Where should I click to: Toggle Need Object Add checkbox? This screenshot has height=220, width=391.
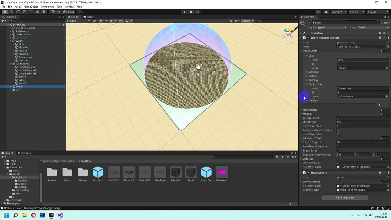coord(338,134)
